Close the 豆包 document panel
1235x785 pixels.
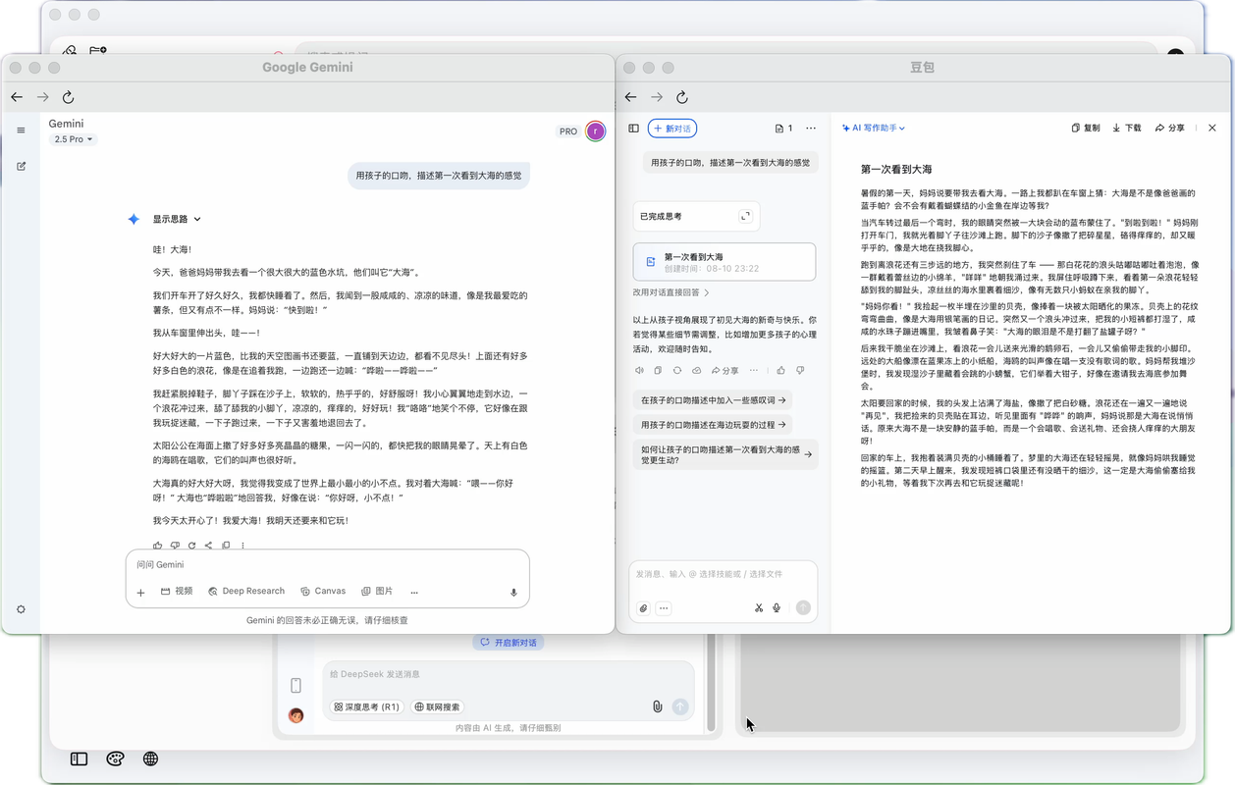pos(1212,129)
